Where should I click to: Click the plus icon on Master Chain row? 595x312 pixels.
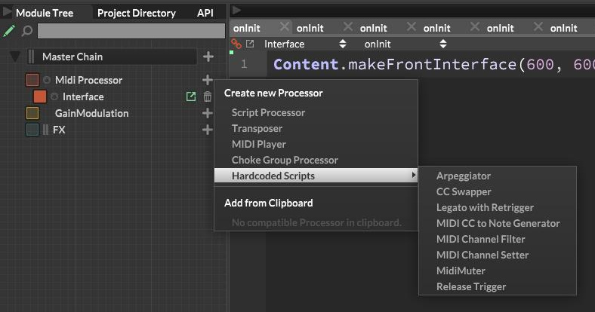(x=208, y=57)
